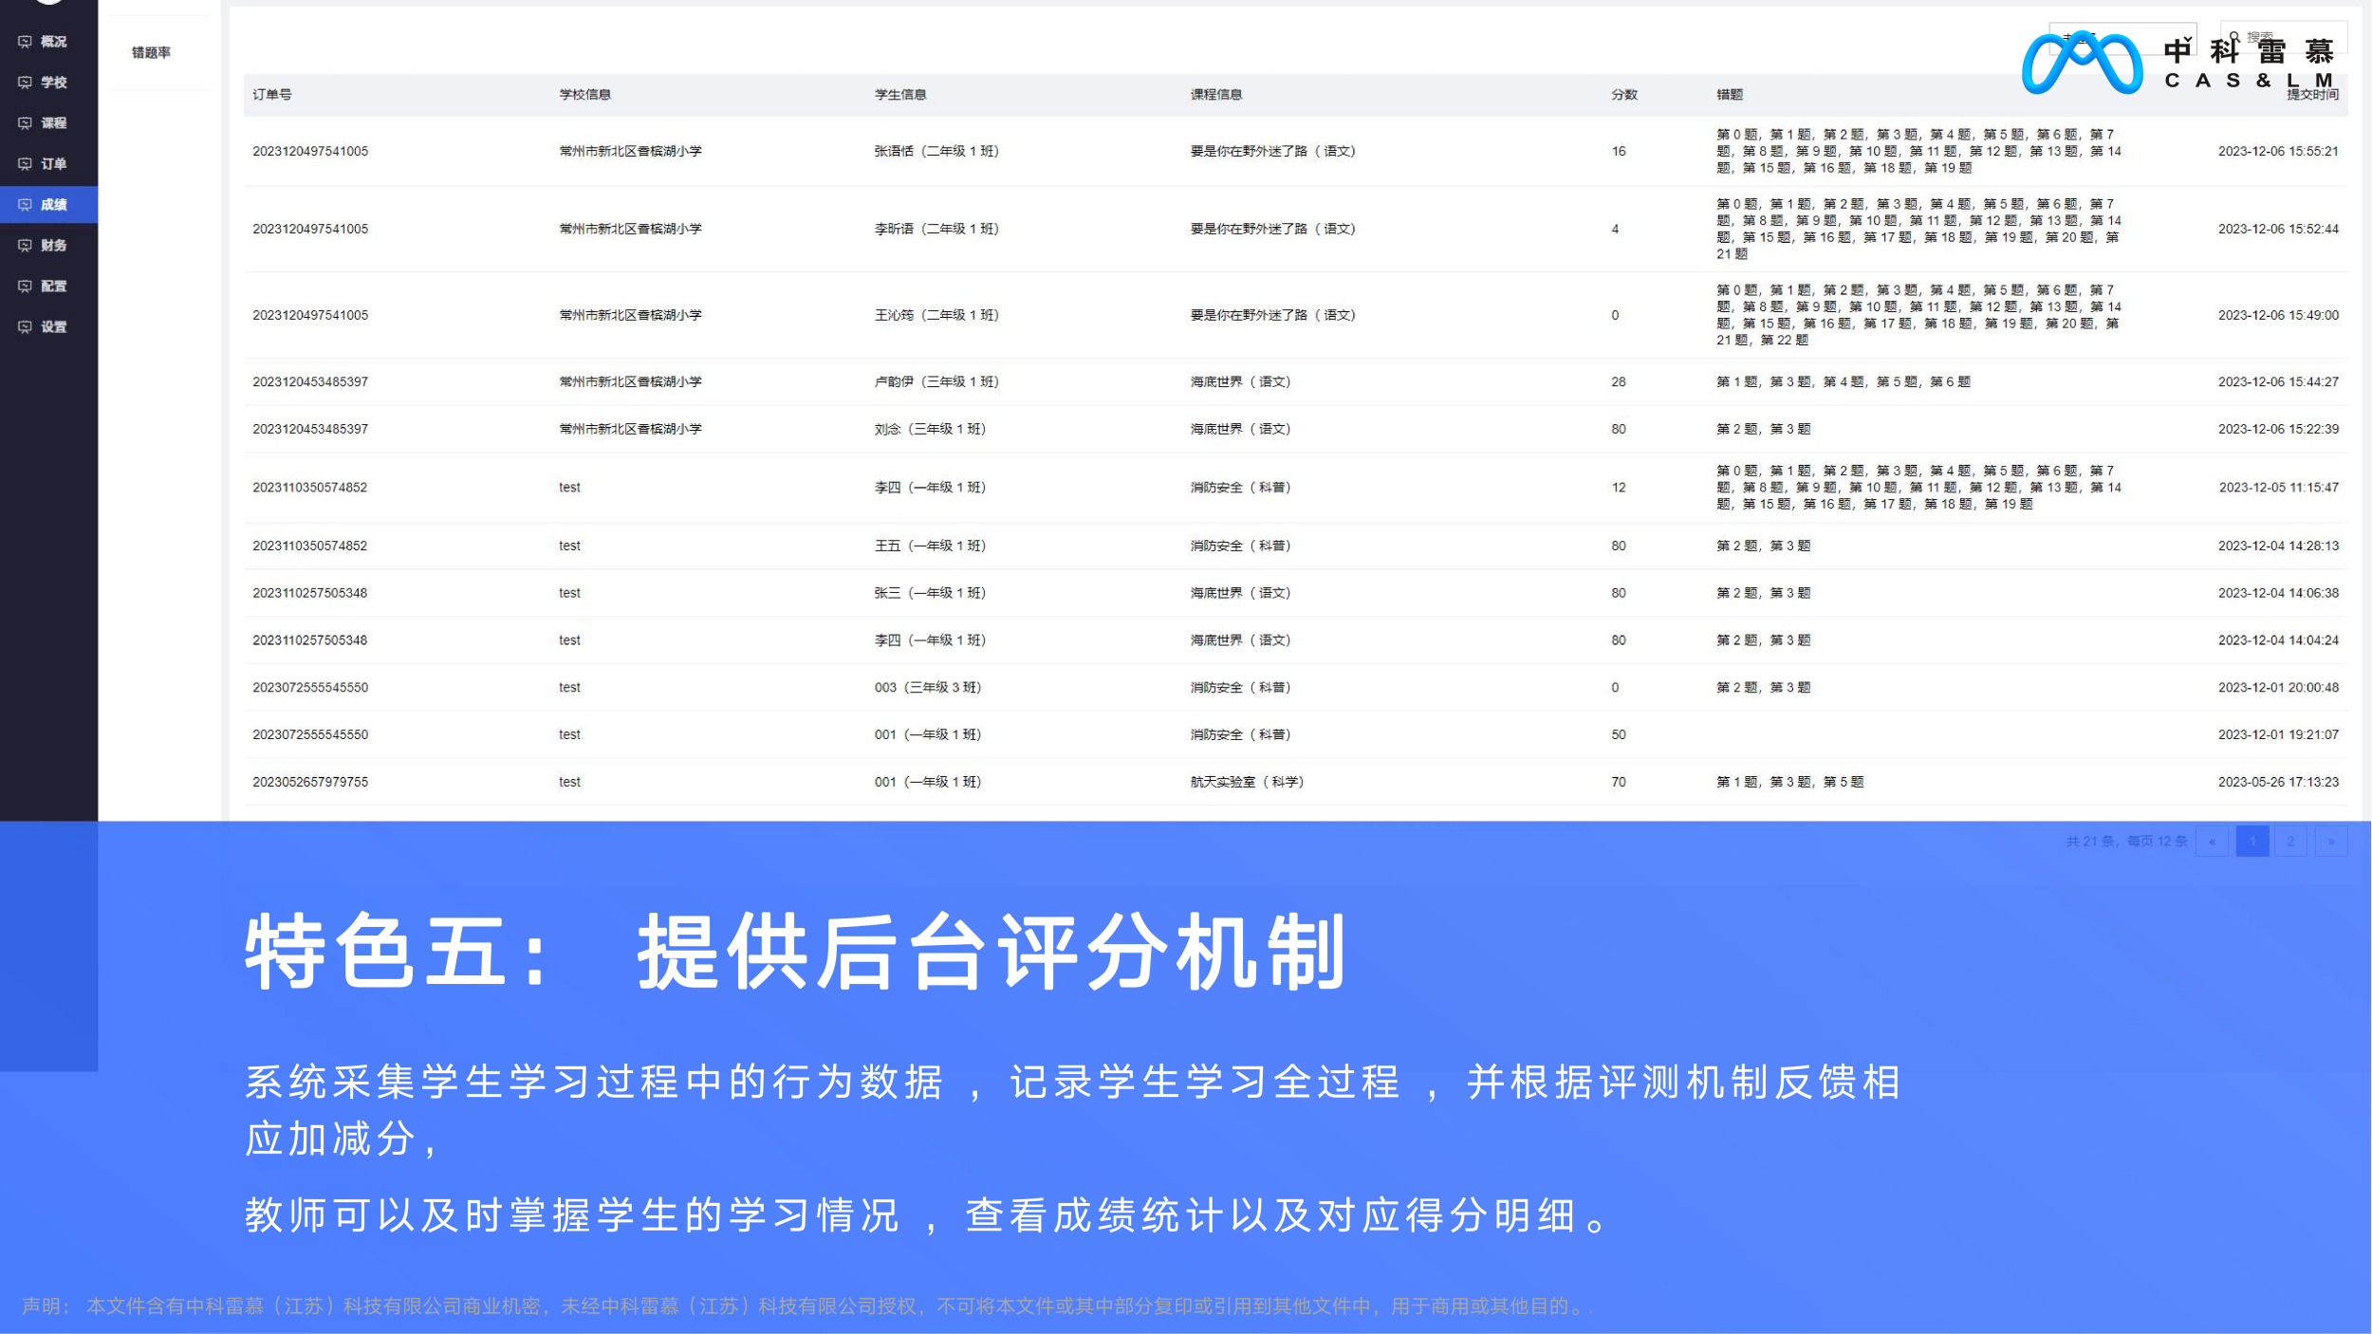
Task: Click order number 2023052657979755
Action: tap(310, 783)
